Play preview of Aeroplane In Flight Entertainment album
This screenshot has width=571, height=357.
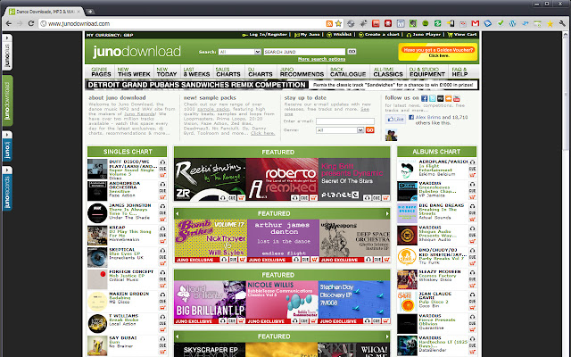[x=472, y=162]
